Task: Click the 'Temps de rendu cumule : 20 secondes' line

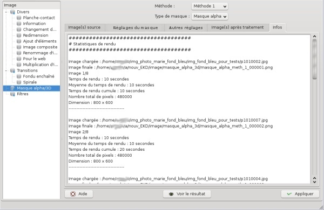Action: [x=106, y=149]
